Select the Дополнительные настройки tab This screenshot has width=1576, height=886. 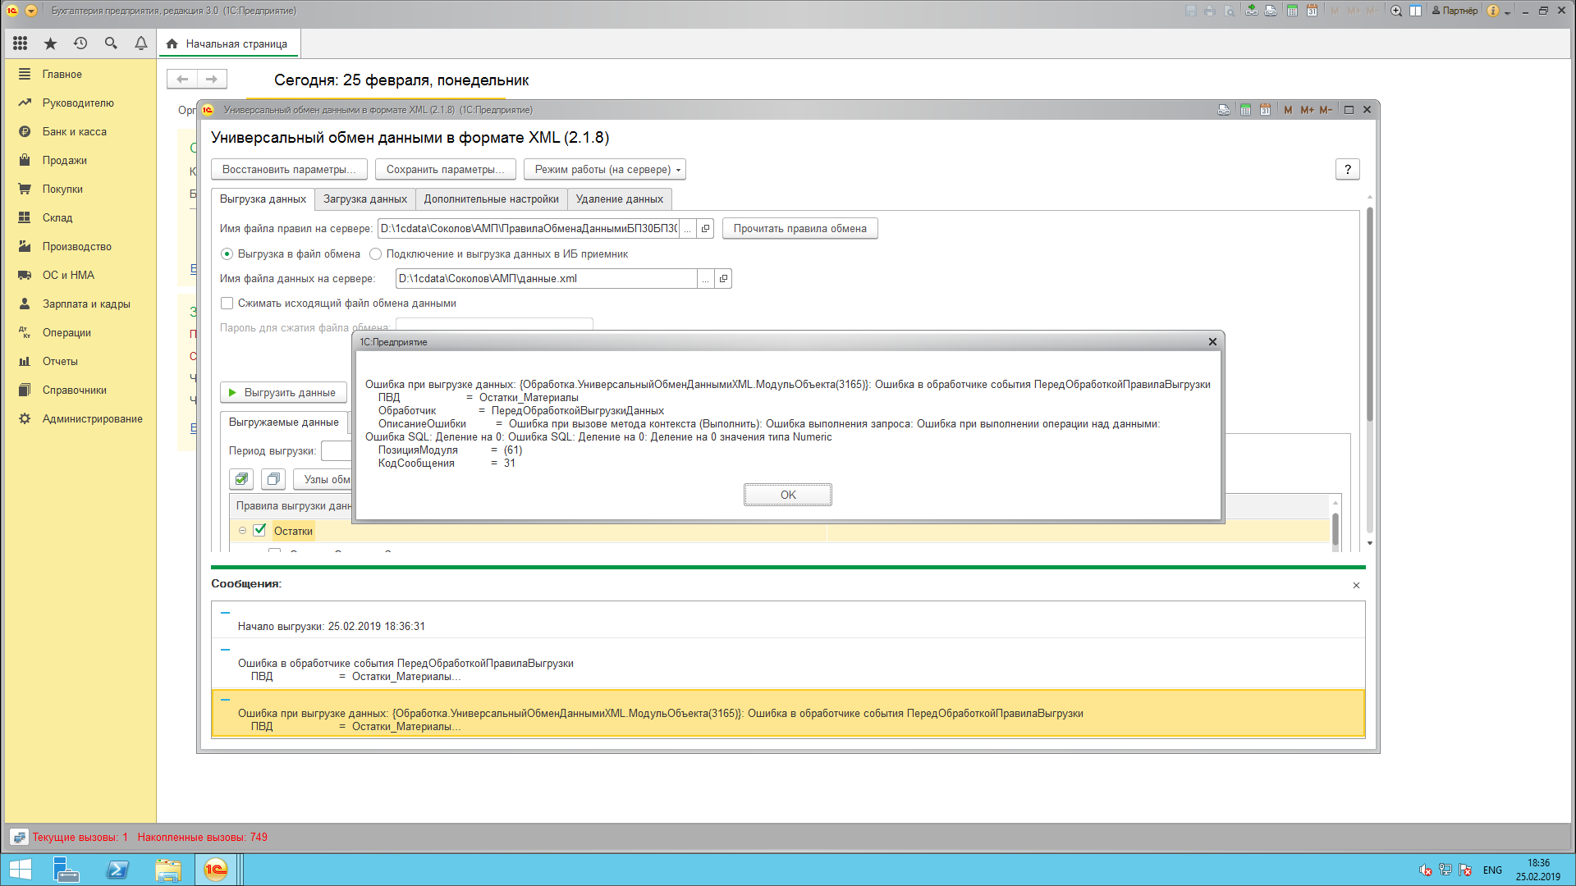click(x=491, y=199)
